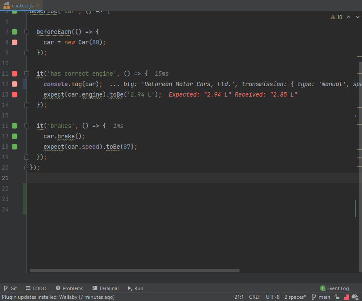
Task: Click the green indicator on line 7
Action: click(14, 32)
